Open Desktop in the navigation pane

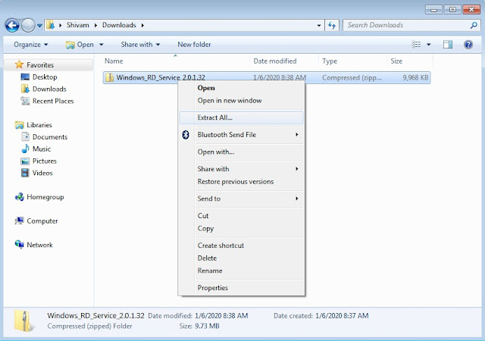(45, 77)
